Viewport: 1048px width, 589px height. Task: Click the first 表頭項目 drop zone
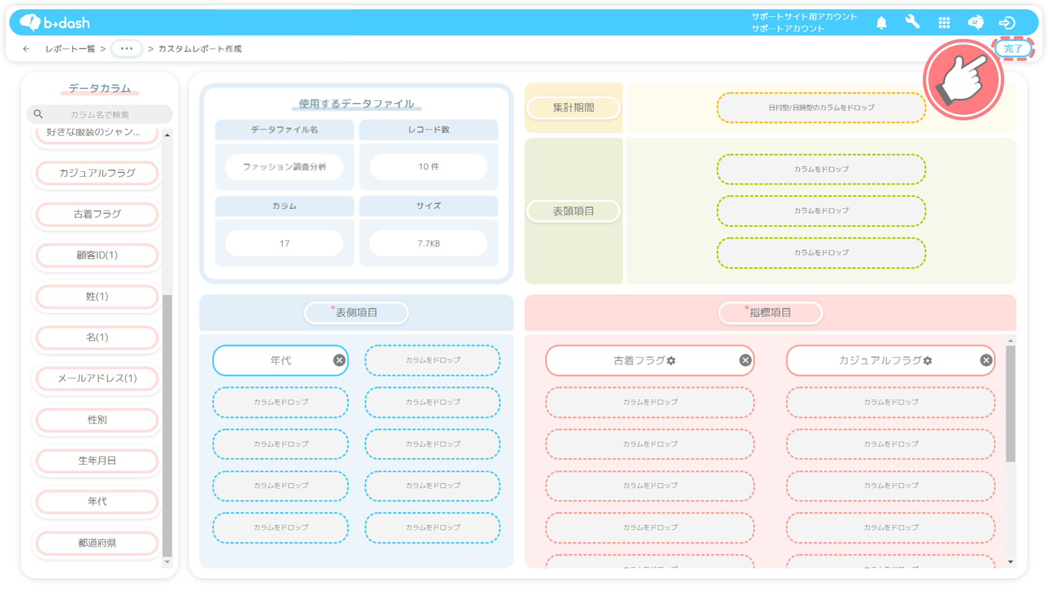(821, 169)
